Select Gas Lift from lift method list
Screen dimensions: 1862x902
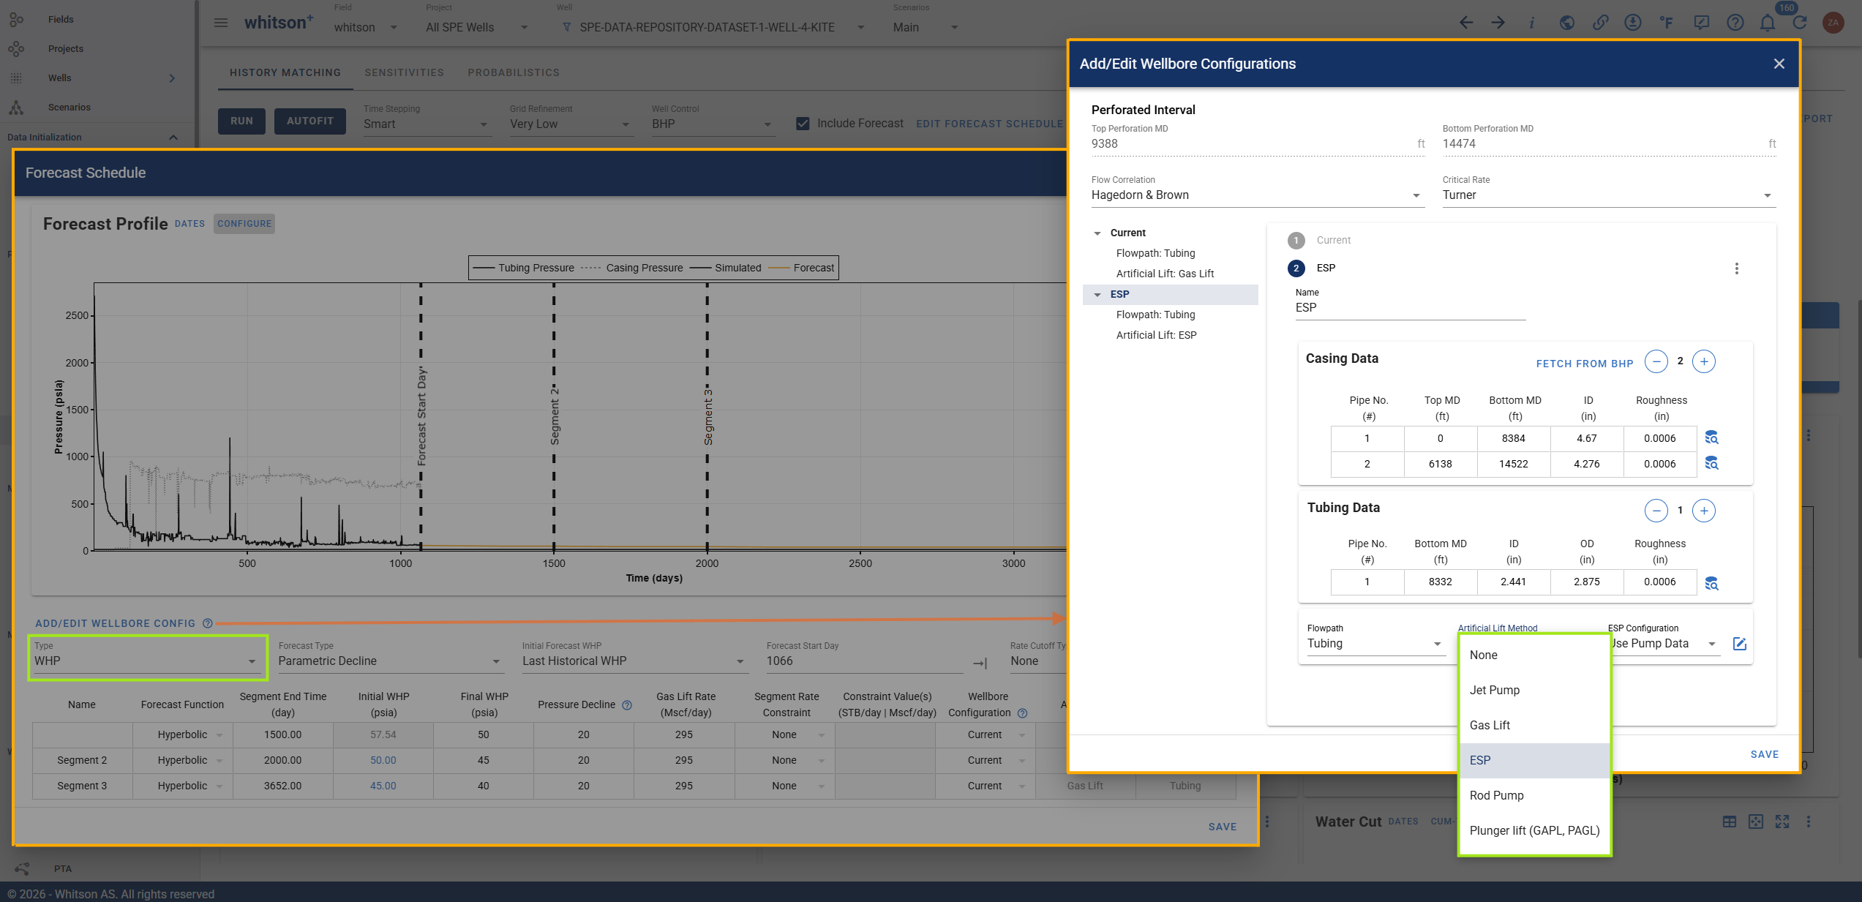point(1534,725)
